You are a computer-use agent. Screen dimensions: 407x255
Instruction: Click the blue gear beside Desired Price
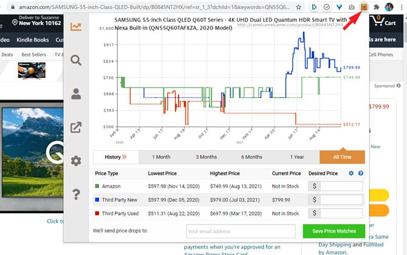point(351,174)
